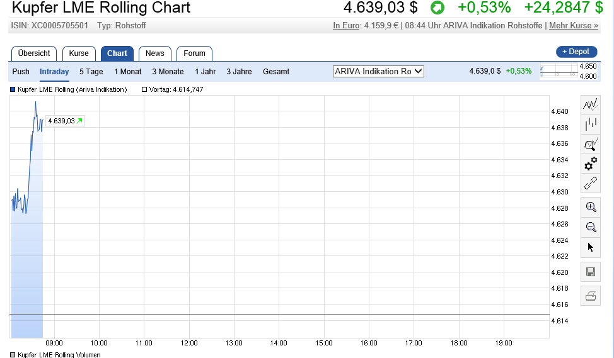Viewport: 614px width, 358px height.
Task: Select Gesamt timeframe
Action: pyautogui.click(x=276, y=72)
